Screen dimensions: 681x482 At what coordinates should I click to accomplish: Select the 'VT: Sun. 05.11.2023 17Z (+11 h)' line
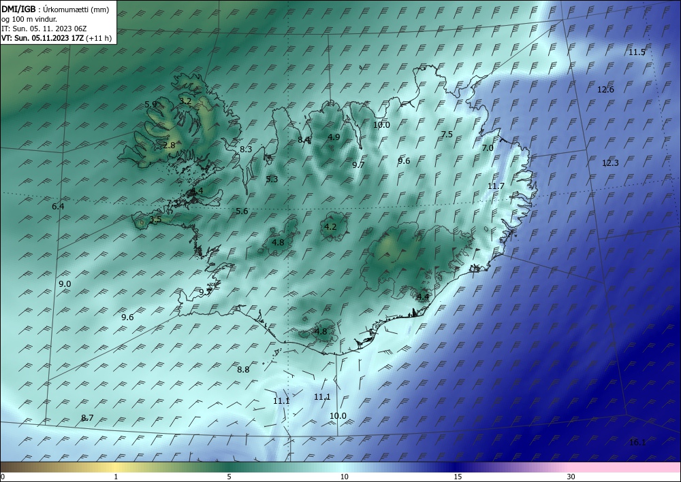point(57,38)
